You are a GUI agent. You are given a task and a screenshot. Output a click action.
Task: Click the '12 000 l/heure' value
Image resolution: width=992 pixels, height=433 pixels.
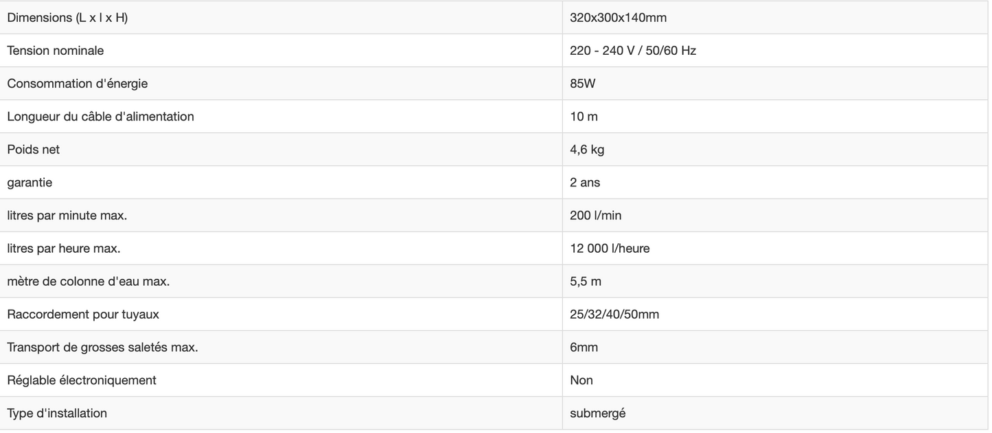click(610, 248)
